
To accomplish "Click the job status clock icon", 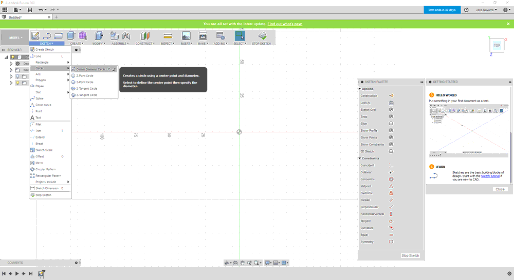I will 466,10.
